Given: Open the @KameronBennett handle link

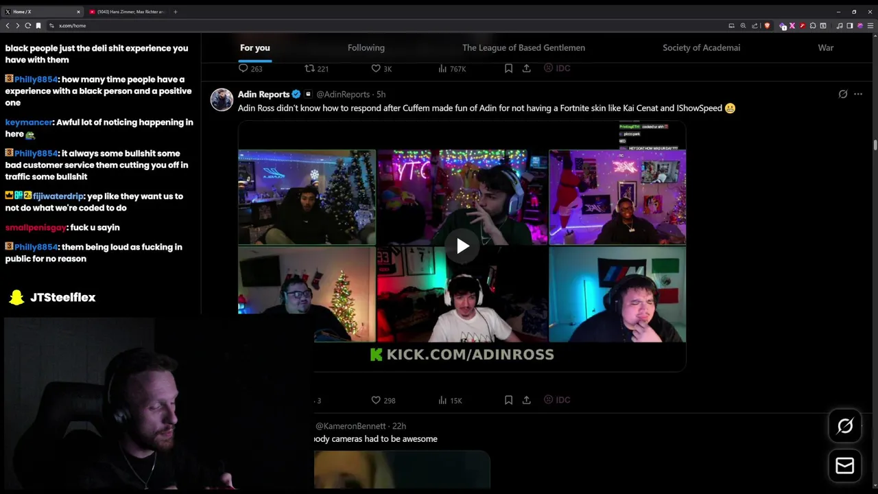Looking at the screenshot, I should tap(351, 426).
